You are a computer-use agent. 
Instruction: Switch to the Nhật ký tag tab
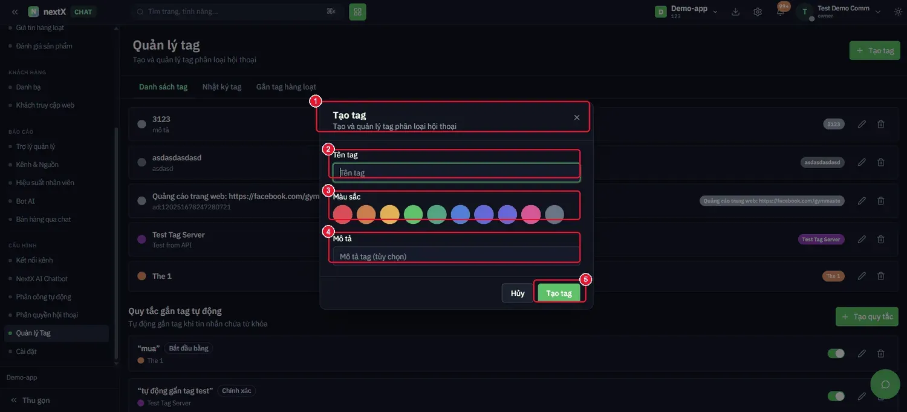222,87
